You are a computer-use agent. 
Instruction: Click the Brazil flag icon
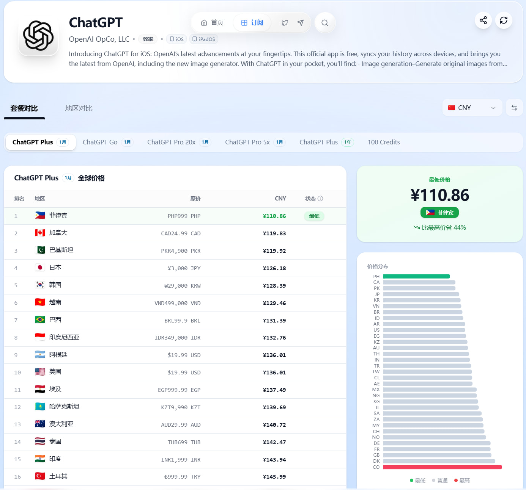40,320
